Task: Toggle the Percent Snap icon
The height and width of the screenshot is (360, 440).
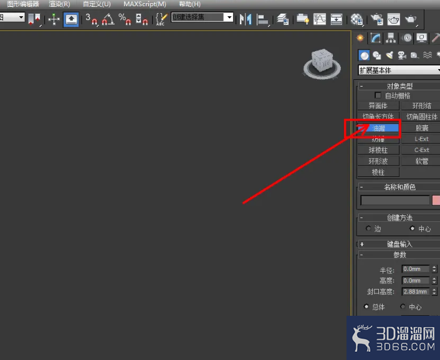Action: pyautogui.click(x=125, y=19)
